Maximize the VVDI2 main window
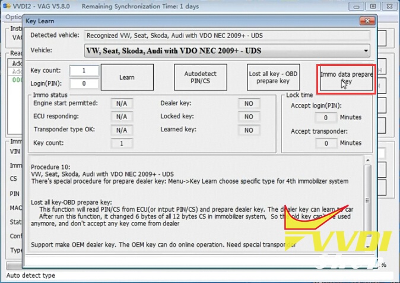400x283 pixels. (x=373, y=7)
